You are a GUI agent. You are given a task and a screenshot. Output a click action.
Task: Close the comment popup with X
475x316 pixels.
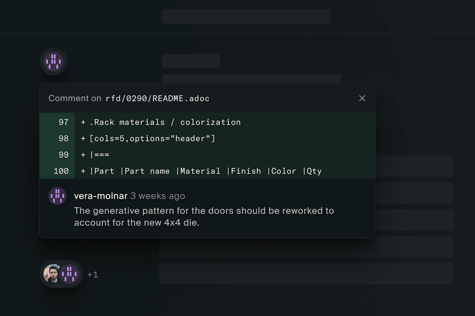pyautogui.click(x=362, y=98)
